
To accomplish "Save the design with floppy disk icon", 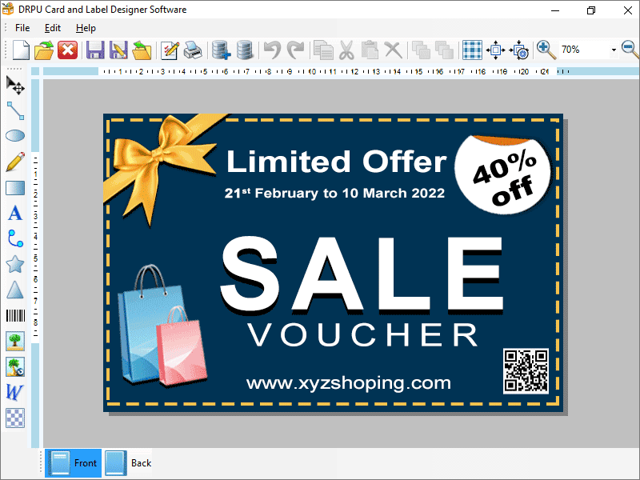I will [x=95, y=50].
